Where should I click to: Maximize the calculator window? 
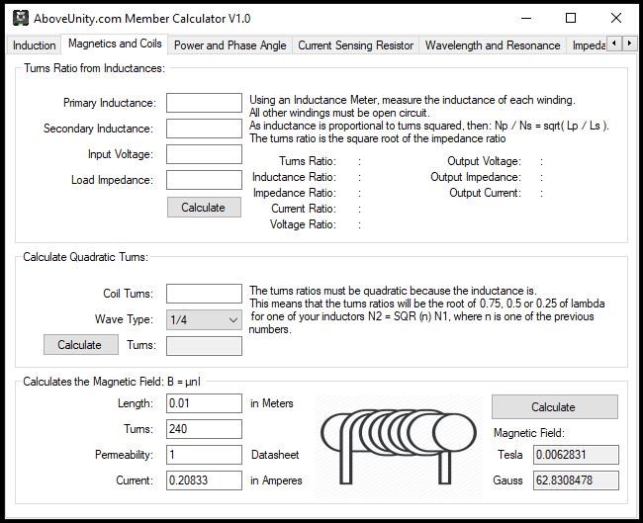(x=571, y=18)
